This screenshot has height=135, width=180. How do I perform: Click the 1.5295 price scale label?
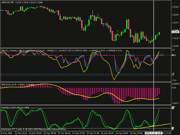(x=175, y=15)
